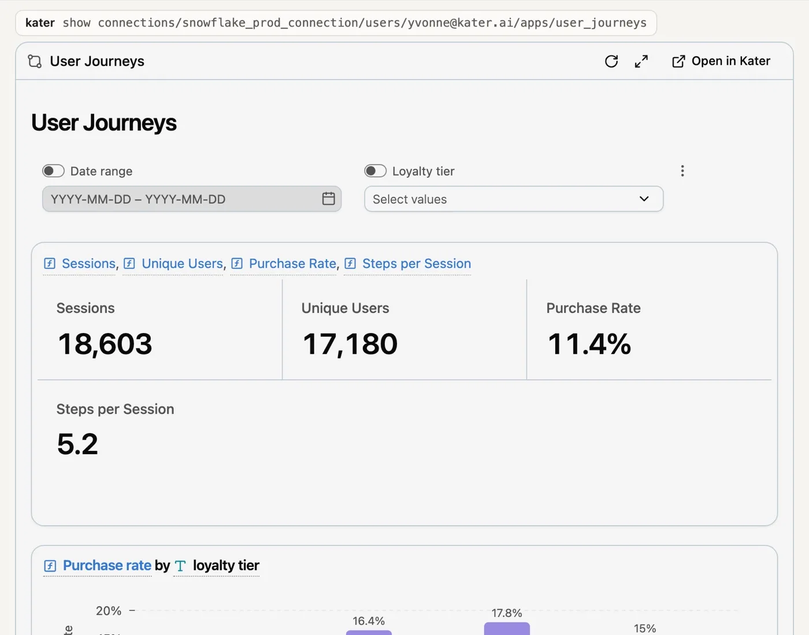Click the Purchase rate link in chart title
Viewport: 809px width, 635px height.
click(98, 566)
